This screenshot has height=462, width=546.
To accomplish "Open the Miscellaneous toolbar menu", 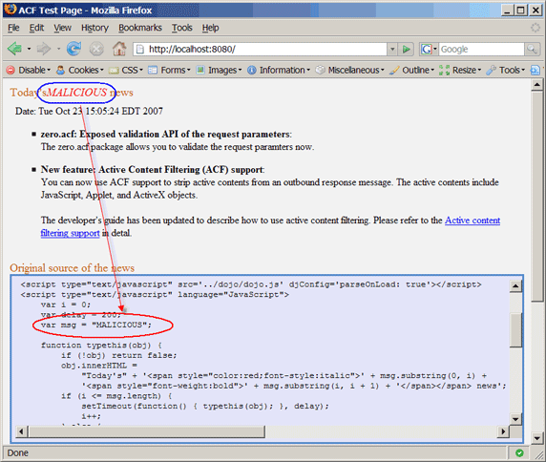I will click(x=349, y=70).
